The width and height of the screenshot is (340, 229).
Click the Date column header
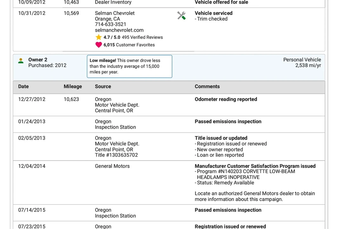click(23, 87)
